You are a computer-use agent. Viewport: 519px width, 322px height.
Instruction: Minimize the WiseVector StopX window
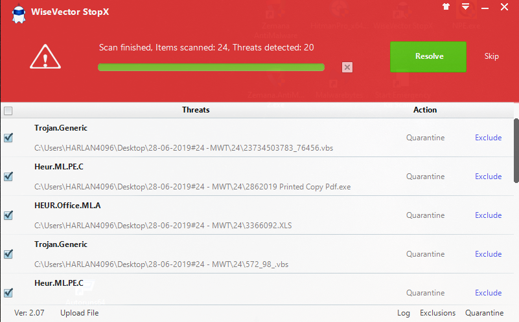(x=485, y=8)
